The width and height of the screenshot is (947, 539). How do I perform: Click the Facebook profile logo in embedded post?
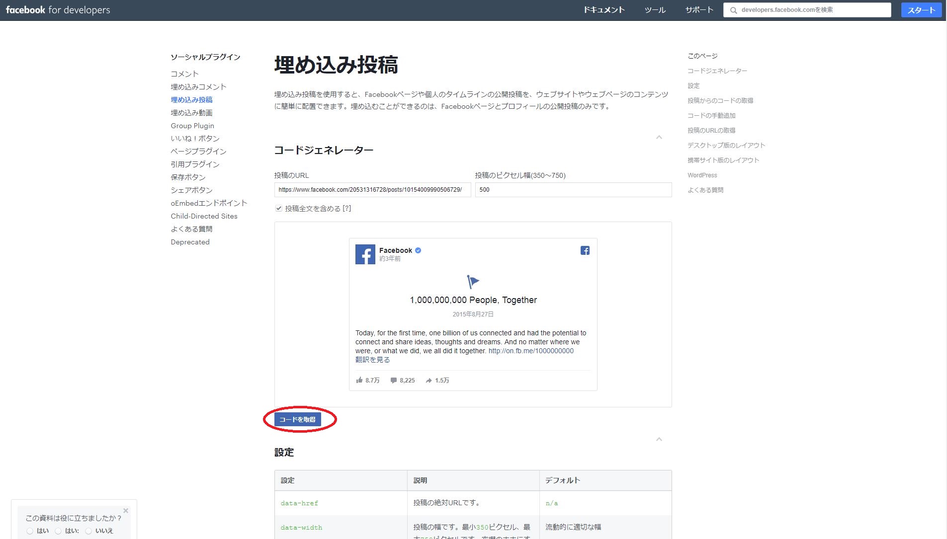point(365,254)
